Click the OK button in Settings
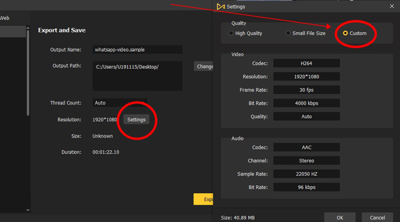 [340, 218]
